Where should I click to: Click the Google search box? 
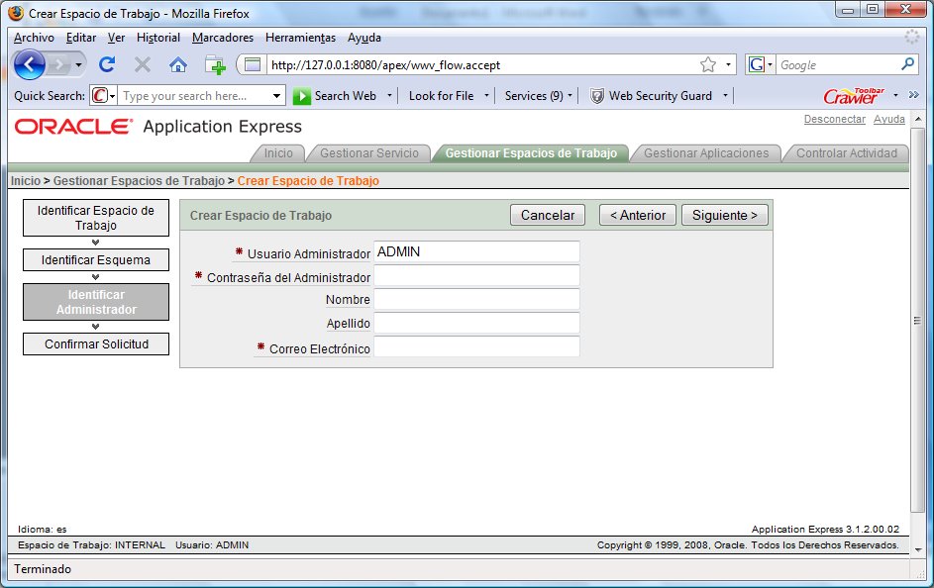(x=838, y=65)
